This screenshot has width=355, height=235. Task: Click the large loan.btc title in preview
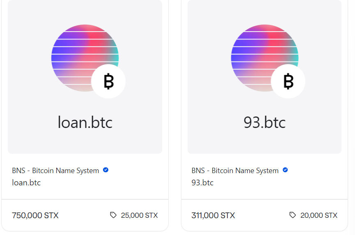[85, 122]
